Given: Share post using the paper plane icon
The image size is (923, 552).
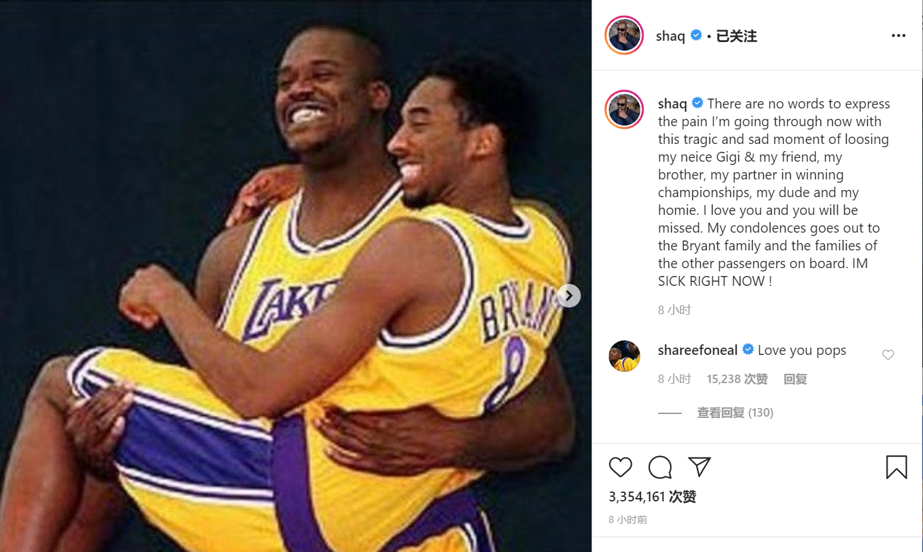Looking at the screenshot, I should click(699, 467).
